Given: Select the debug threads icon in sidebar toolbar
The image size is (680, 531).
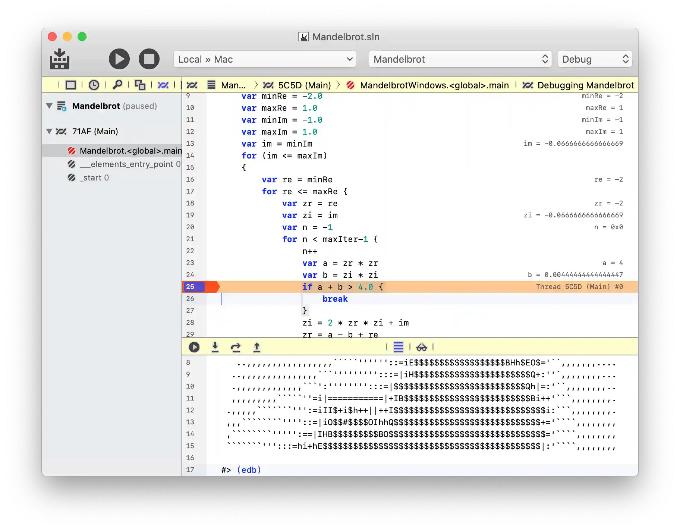Looking at the screenshot, I should click(163, 85).
